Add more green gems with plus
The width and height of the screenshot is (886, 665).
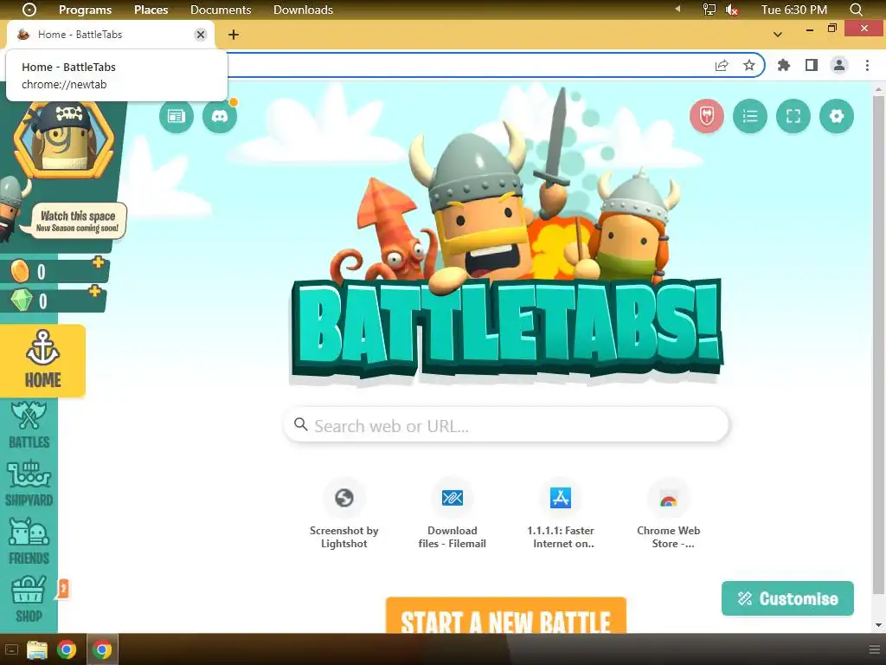pyautogui.click(x=94, y=291)
